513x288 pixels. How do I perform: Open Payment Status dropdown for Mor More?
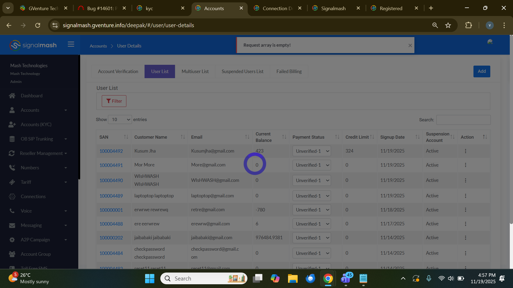click(312, 165)
